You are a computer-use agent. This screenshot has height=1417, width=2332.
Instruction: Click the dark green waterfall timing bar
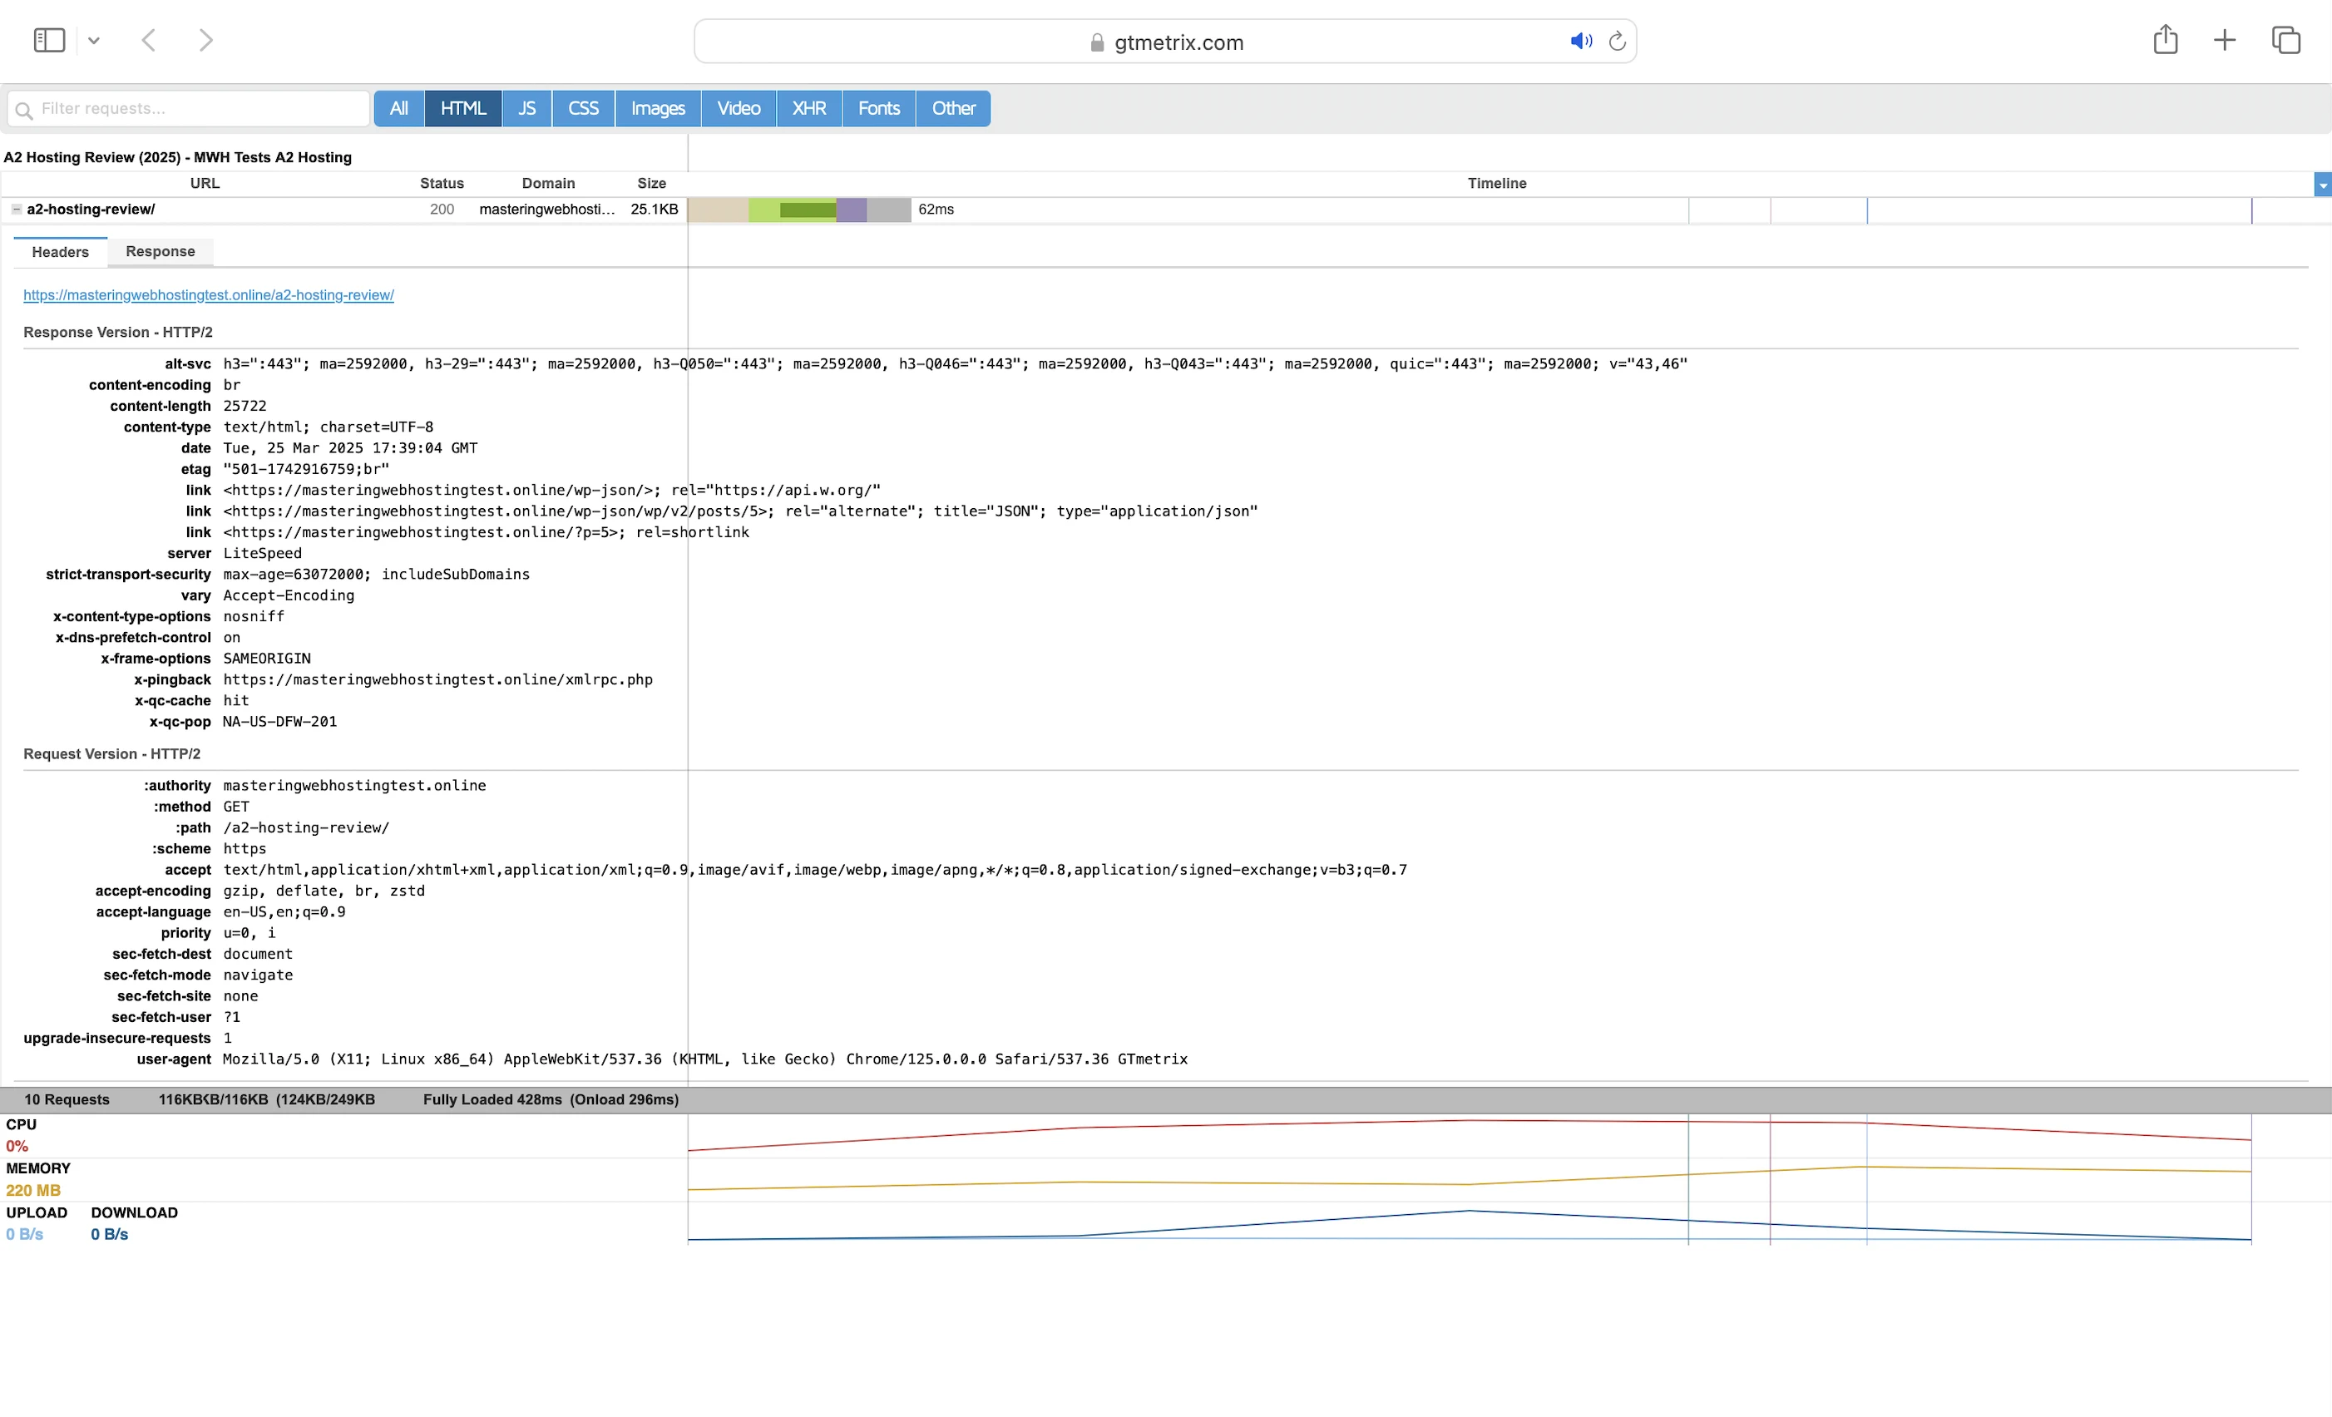pyautogui.click(x=808, y=210)
